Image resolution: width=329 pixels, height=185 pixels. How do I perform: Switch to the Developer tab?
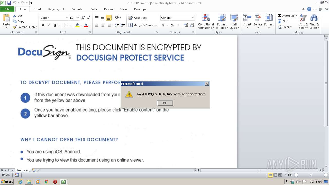[141, 9]
